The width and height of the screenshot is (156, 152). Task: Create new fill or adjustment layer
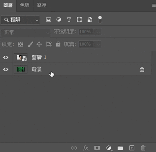109,148
